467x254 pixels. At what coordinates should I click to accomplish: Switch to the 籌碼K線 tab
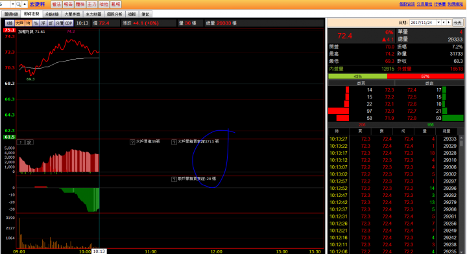pos(11,14)
